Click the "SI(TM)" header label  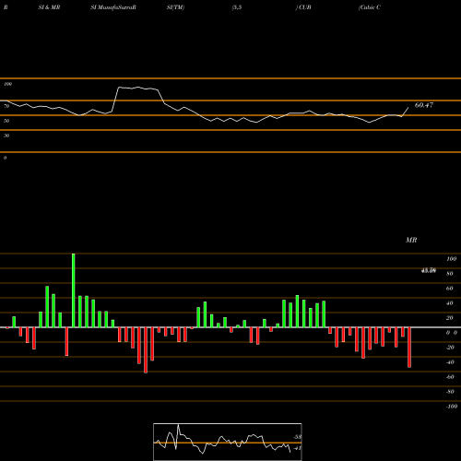point(175,7)
